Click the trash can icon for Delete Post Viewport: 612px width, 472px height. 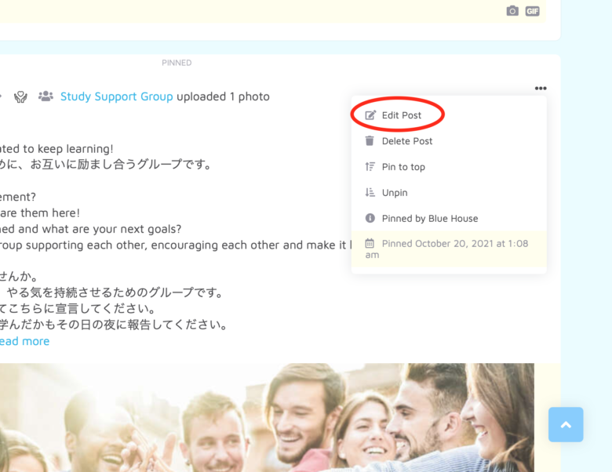[x=370, y=141]
